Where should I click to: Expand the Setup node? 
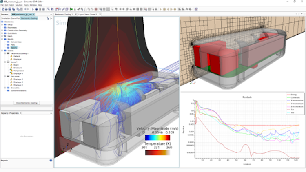[x=2, y=25]
